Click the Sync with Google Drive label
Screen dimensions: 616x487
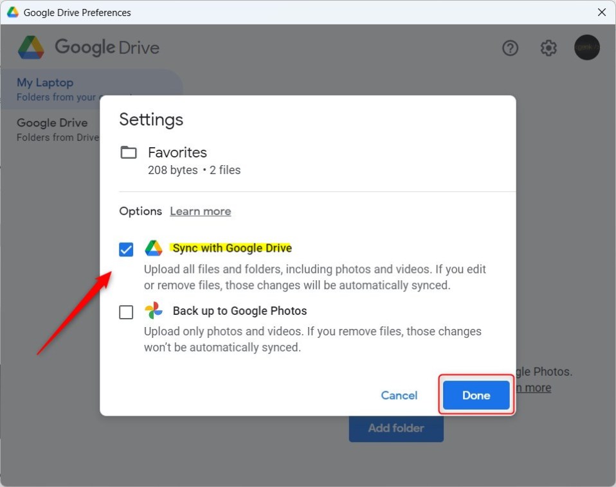click(232, 248)
